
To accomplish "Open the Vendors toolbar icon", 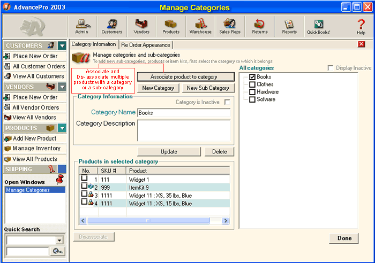I will (x=141, y=27).
